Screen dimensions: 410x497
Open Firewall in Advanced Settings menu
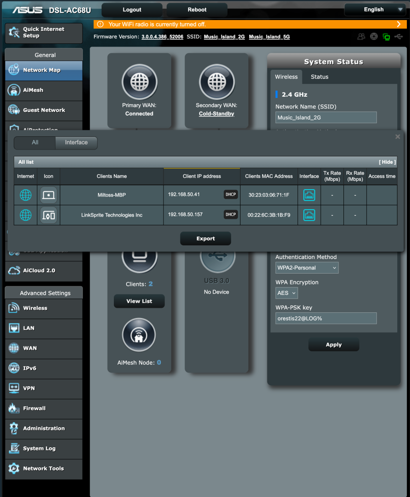coord(34,409)
